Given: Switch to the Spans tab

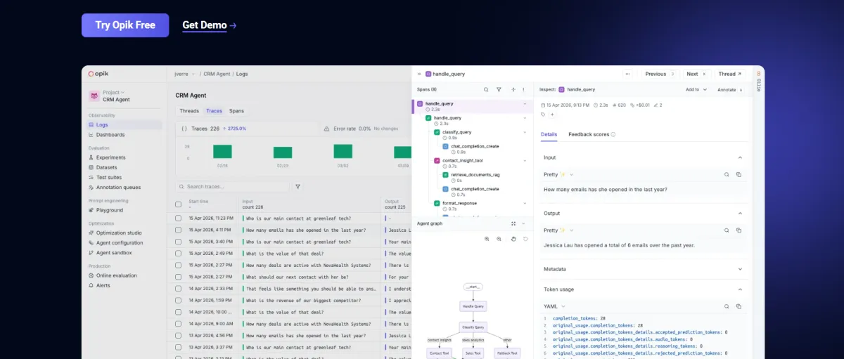Looking at the screenshot, I should coord(237,111).
